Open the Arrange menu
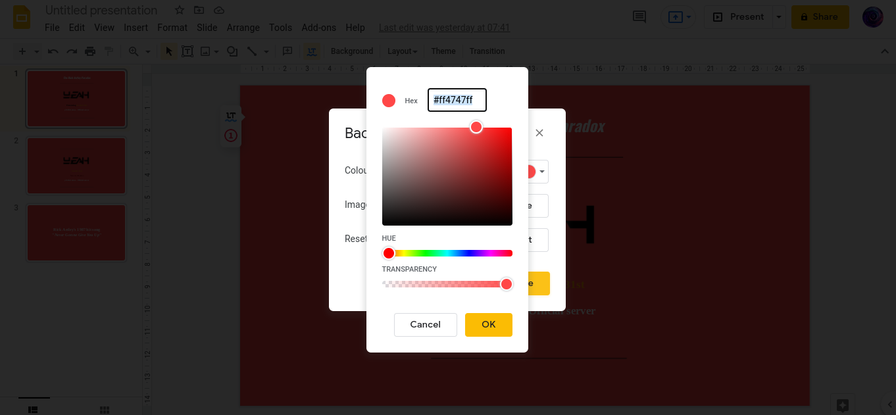896x415 pixels. point(243,28)
